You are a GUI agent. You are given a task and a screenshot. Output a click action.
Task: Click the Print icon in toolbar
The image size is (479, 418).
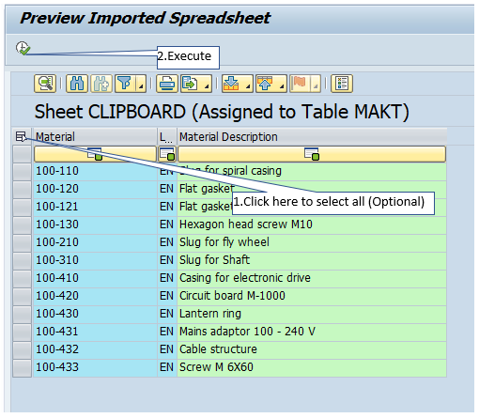[167, 84]
